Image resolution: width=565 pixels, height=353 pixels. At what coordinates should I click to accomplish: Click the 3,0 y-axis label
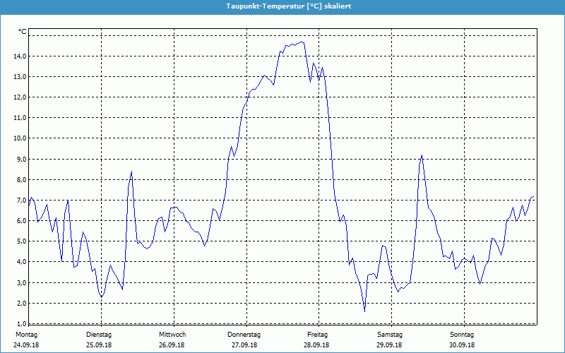tap(21, 283)
